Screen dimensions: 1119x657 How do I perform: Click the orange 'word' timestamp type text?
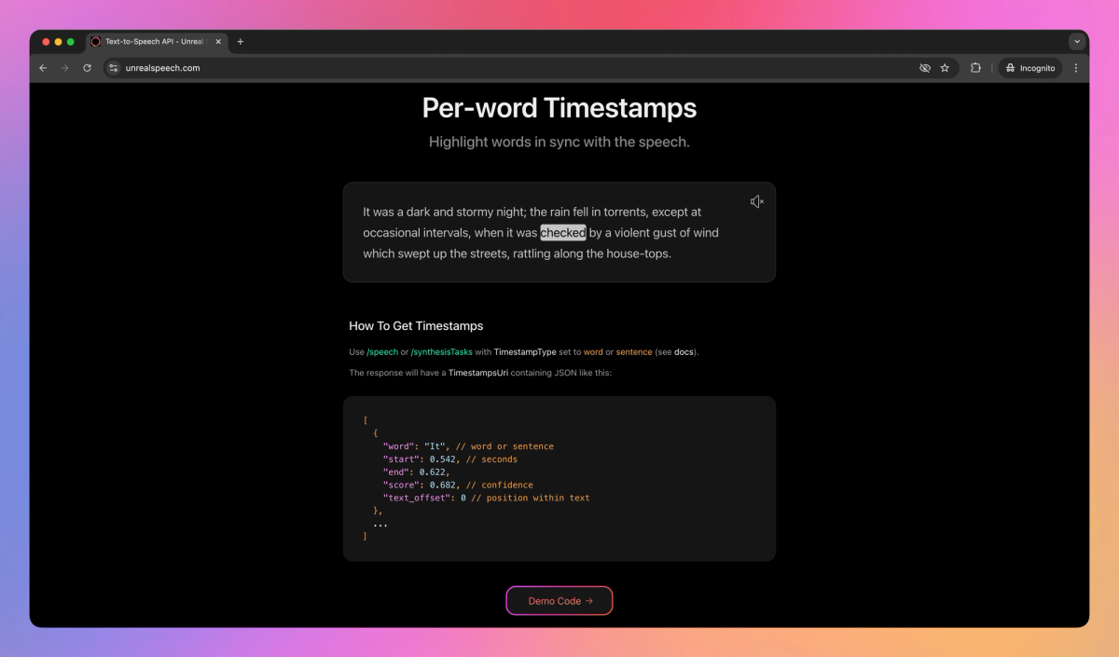(593, 352)
